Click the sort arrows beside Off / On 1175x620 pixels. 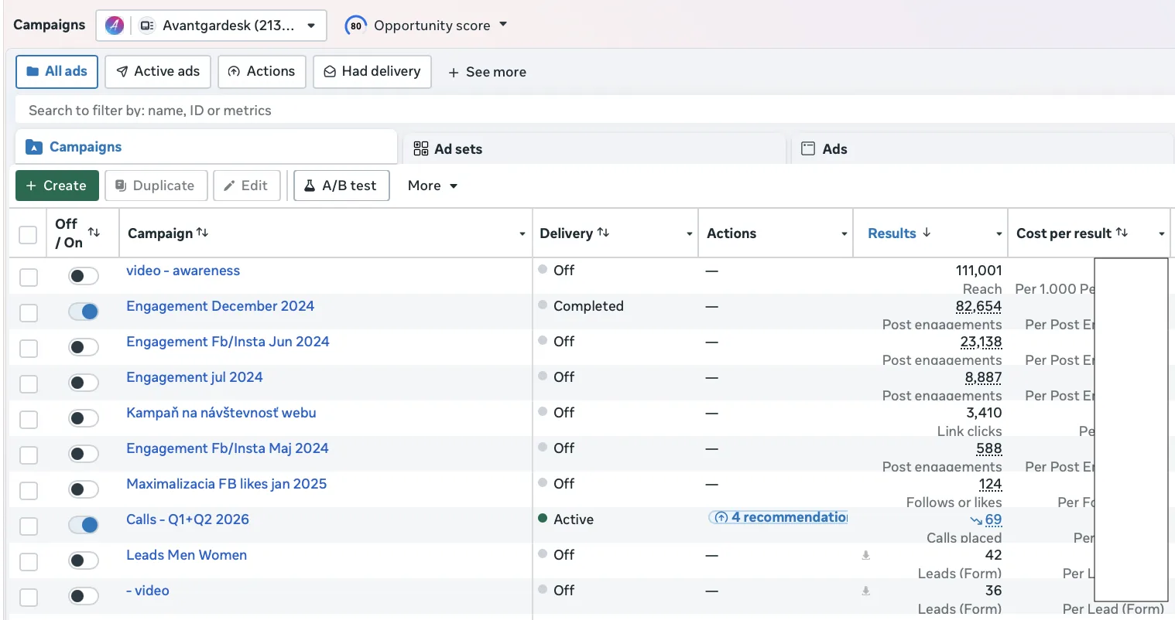pos(94,232)
